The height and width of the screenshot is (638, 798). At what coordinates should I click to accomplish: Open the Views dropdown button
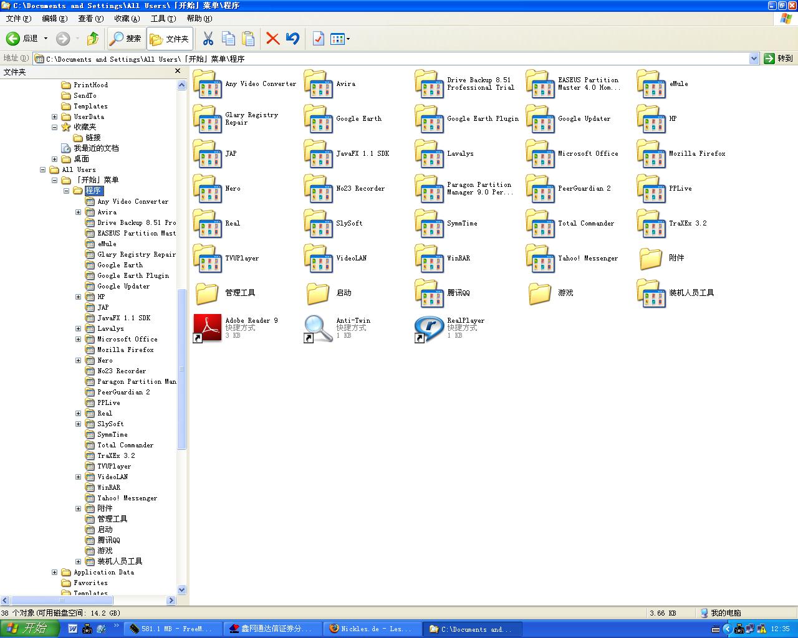point(340,39)
